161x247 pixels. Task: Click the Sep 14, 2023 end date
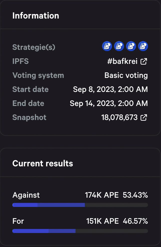click(109, 103)
